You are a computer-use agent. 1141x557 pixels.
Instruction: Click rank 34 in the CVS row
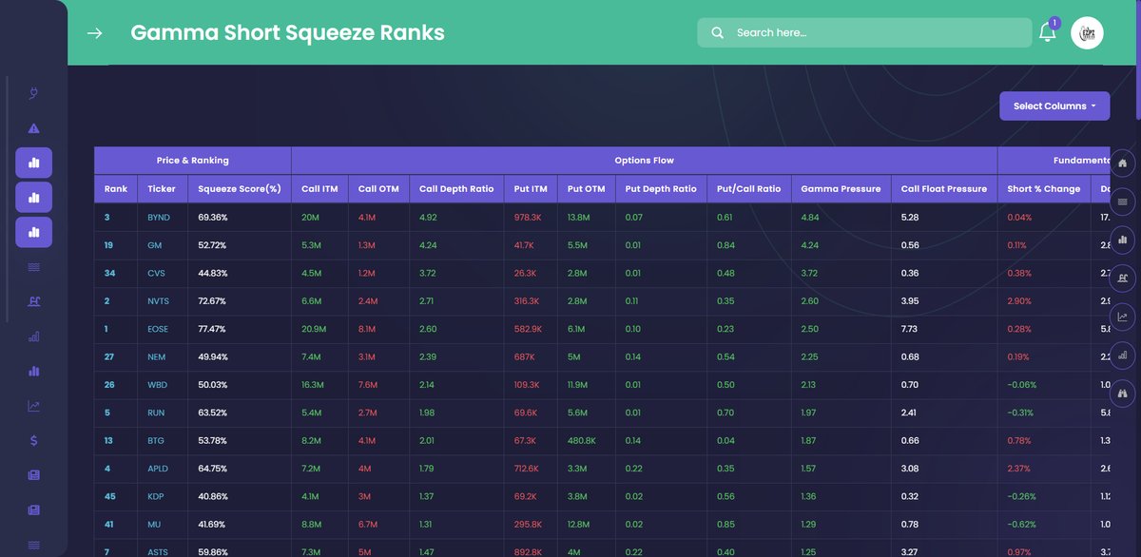coord(109,274)
